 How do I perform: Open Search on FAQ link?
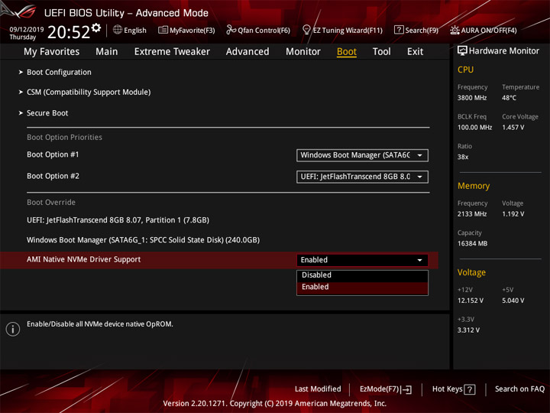pyautogui.click(x=519, y=389)
